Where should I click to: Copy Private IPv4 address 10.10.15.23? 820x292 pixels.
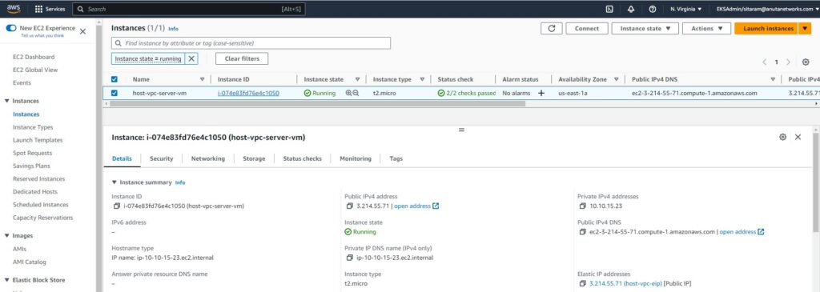[x=583, y=206]
